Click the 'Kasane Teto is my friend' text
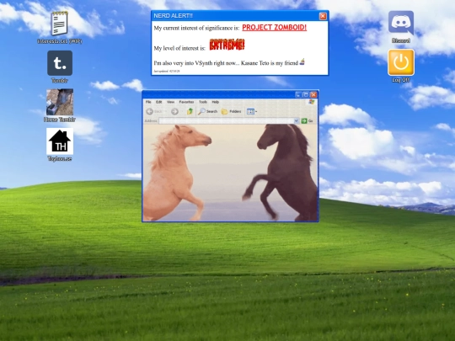Screen dimensions: 455x341 (270, 63)
